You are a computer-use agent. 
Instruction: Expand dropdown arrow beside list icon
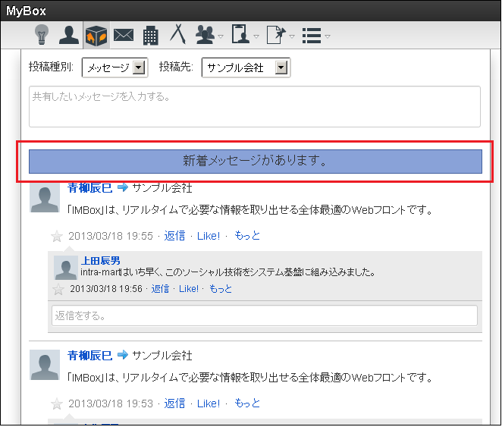328,36
